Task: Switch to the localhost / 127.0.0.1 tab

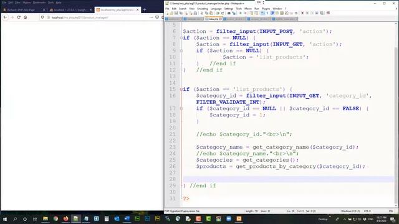Action: 70,10
